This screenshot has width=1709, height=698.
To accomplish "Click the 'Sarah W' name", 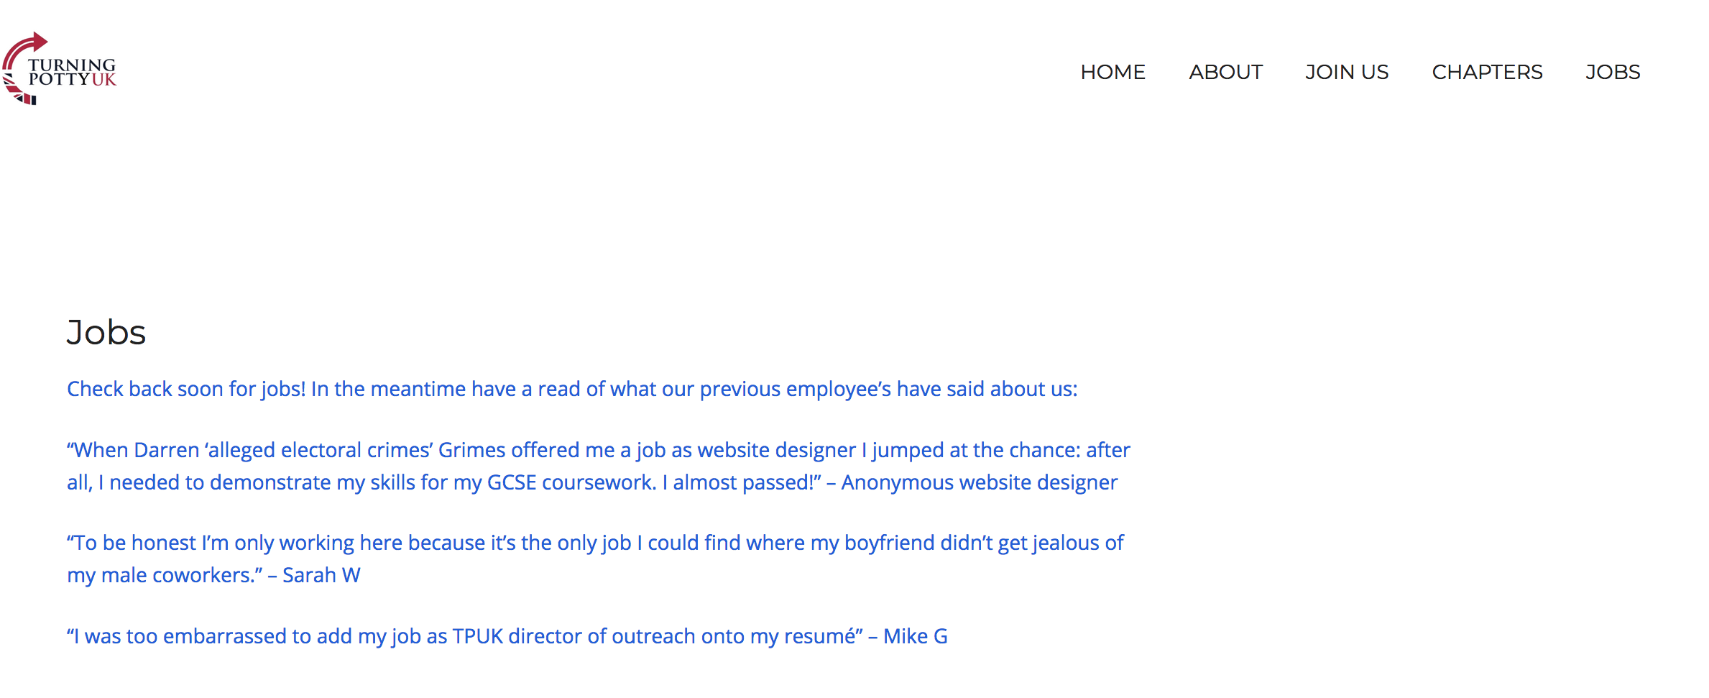I will [x=321, y=575].
